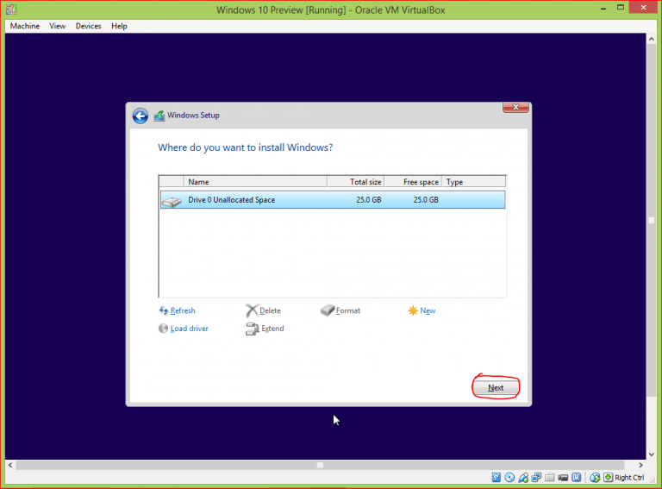Sort by Type column header
The width and height of the screenshot is (662, 489).
coord(474,182)
